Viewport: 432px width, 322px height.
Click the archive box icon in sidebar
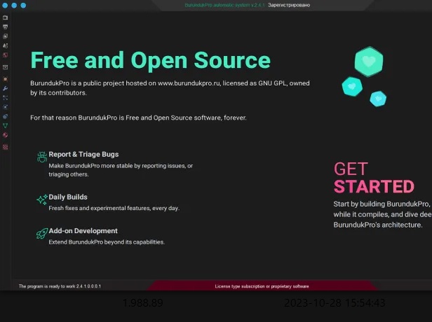coord(5,67)
